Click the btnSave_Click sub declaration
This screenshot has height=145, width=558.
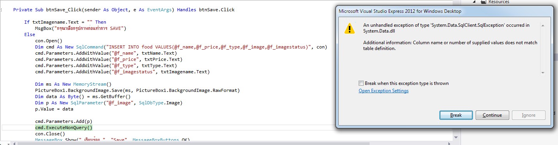click(124, 10)
